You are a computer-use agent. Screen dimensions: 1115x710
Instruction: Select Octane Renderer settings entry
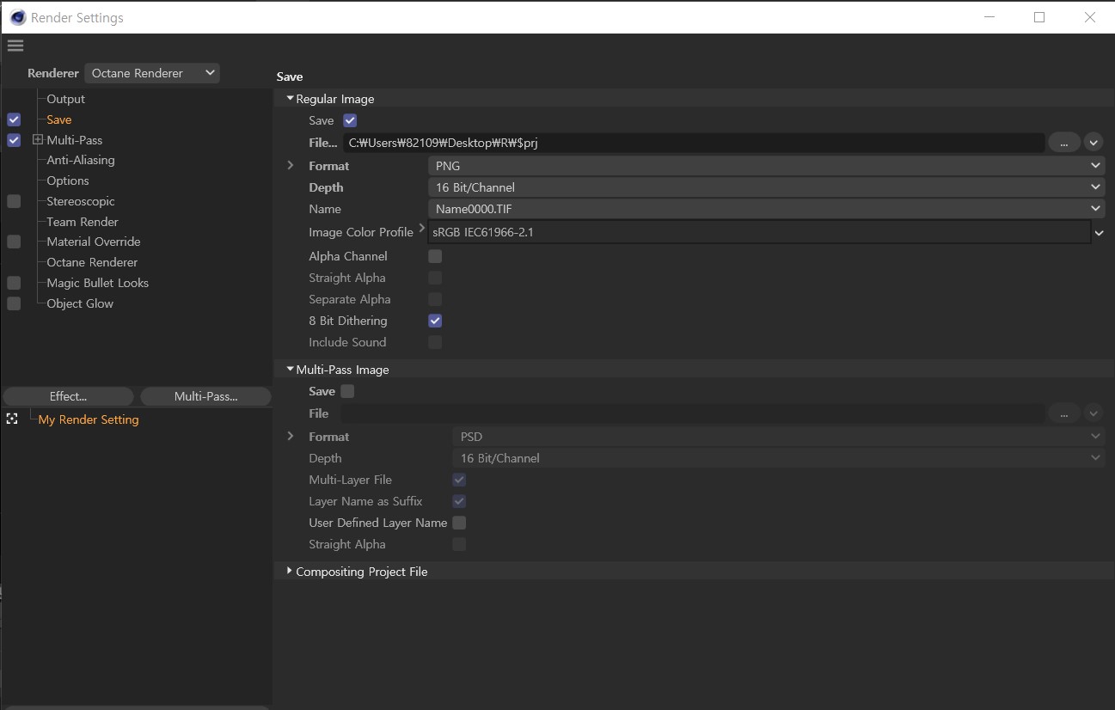tap(92, 262)
